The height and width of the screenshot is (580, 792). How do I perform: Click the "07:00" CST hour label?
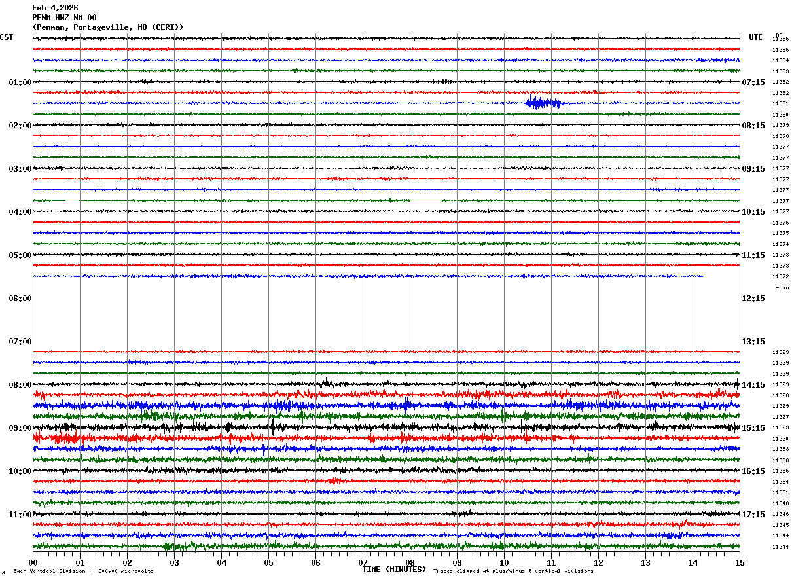(20, 342)
